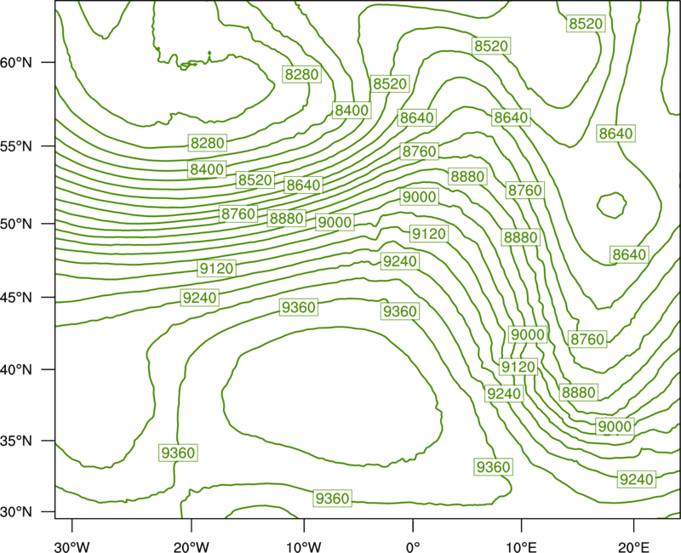Screen dimensions: 681x553
Task: Select the 10°W longitude axis label
Action: [304, 547]
